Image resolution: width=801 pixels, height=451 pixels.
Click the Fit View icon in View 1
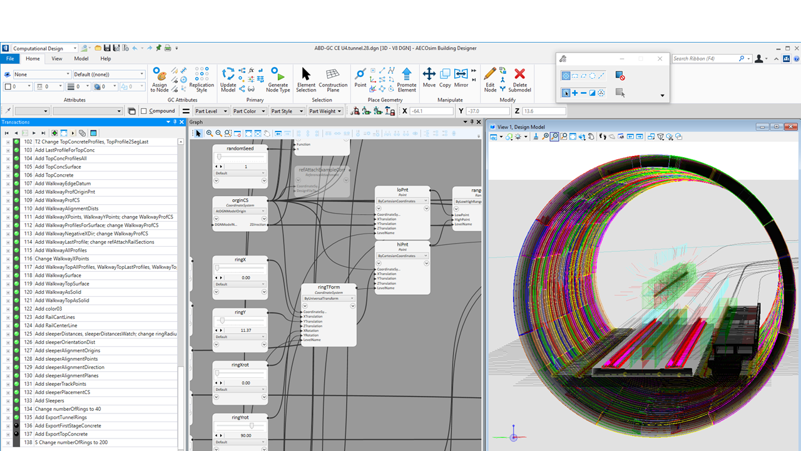click(573, 137)
